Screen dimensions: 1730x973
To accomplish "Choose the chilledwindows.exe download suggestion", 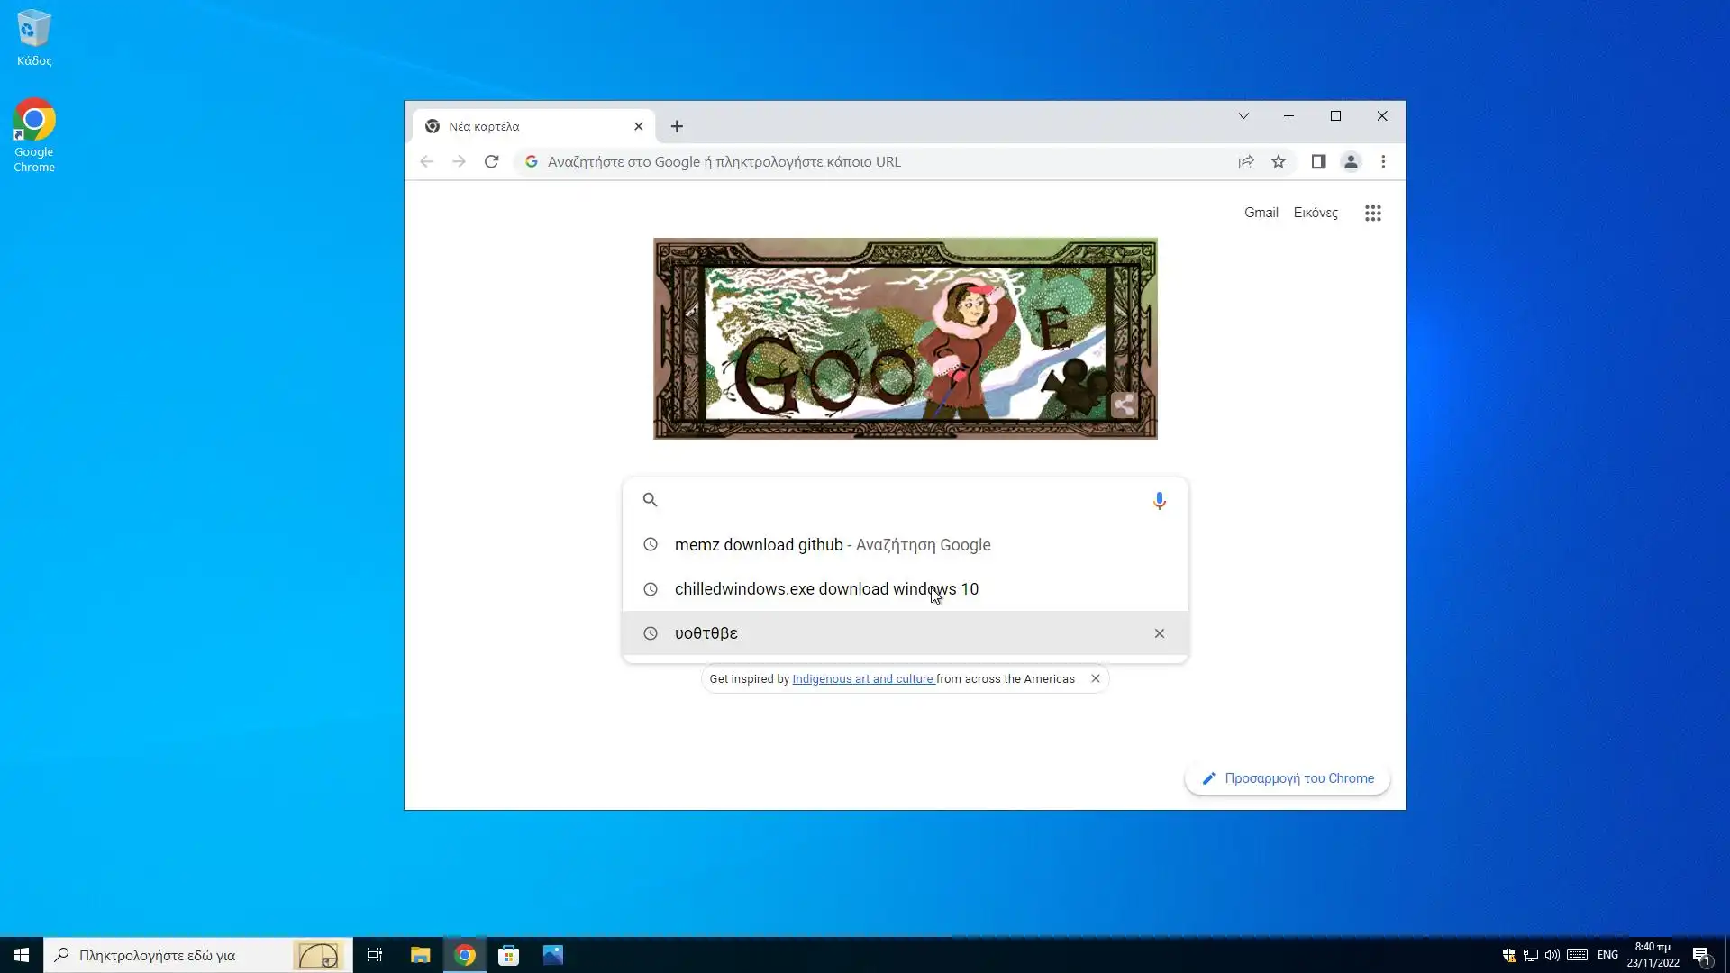I will click(x=825, y=589).
